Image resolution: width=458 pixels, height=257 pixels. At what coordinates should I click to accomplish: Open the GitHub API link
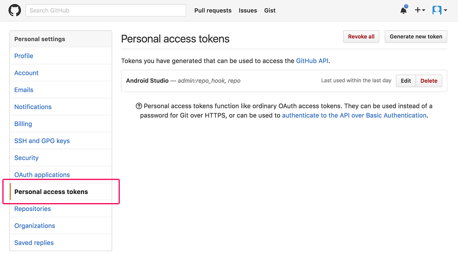[x=312, y=61]
